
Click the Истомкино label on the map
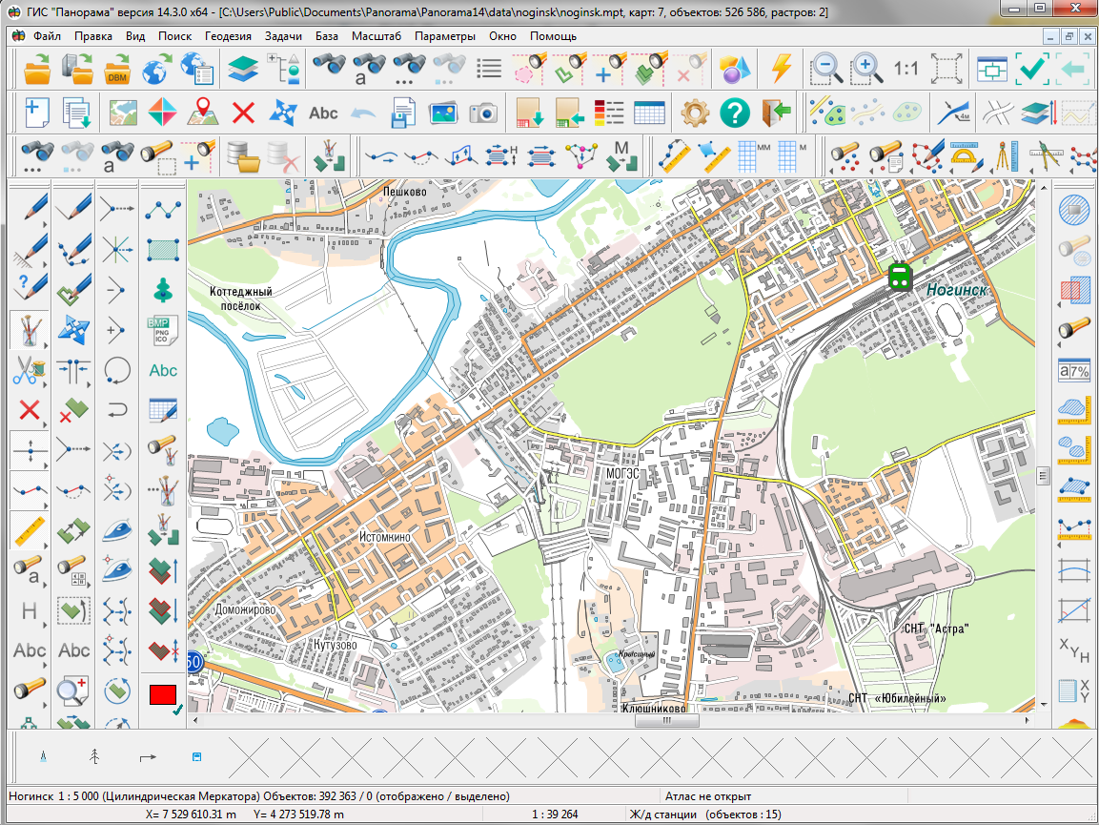pyautogui.click(x=385, y=537)
